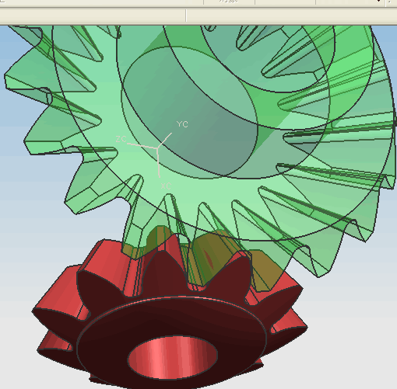Click the XC axis label
This screenshot has width=397, height=389.
click(x=166, y=186)
